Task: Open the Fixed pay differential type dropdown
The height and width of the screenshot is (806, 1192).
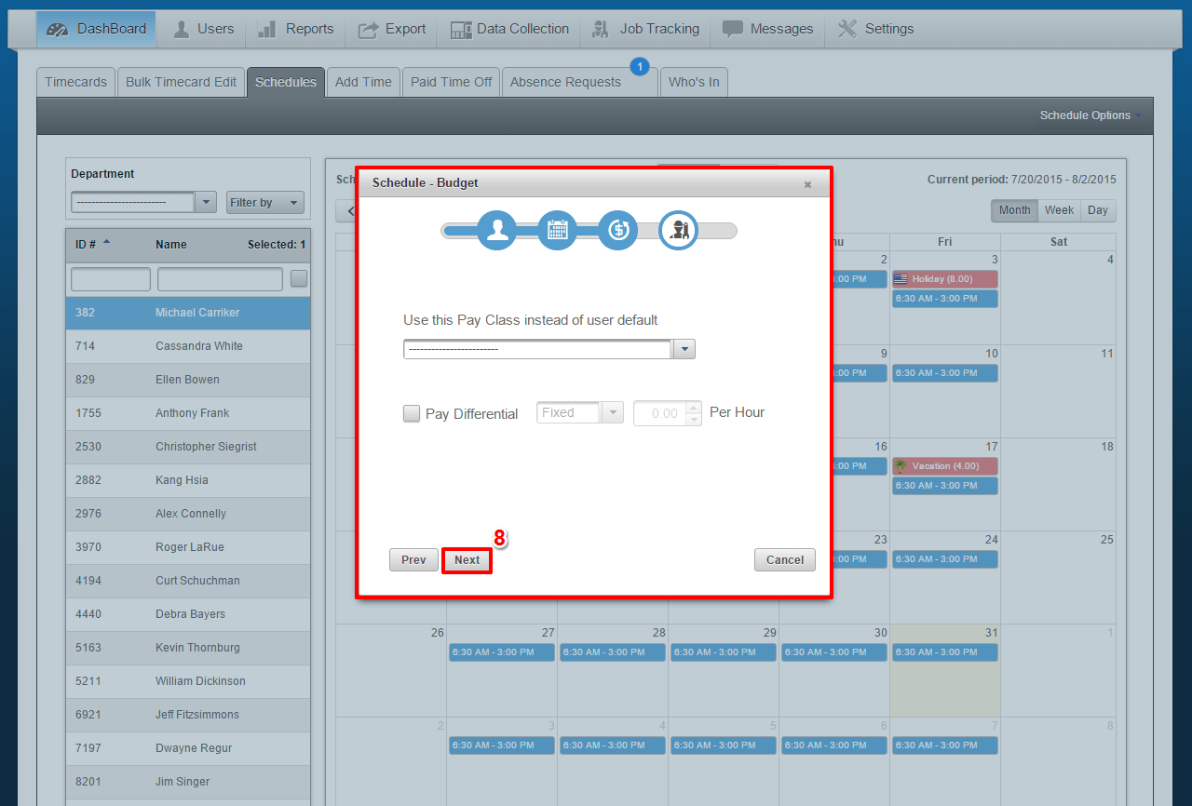Action: pyautogui.click(x=613, y=411)
